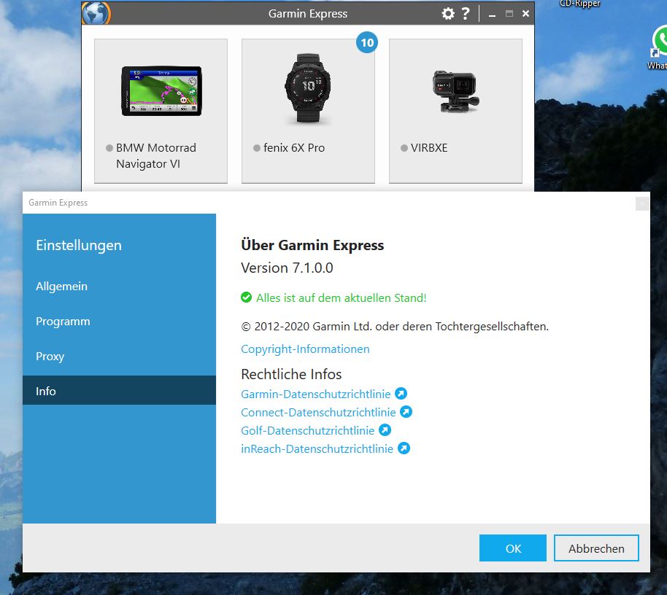
Task: Click the Garmin Express globe logo
Action: (x=96, y=13)
